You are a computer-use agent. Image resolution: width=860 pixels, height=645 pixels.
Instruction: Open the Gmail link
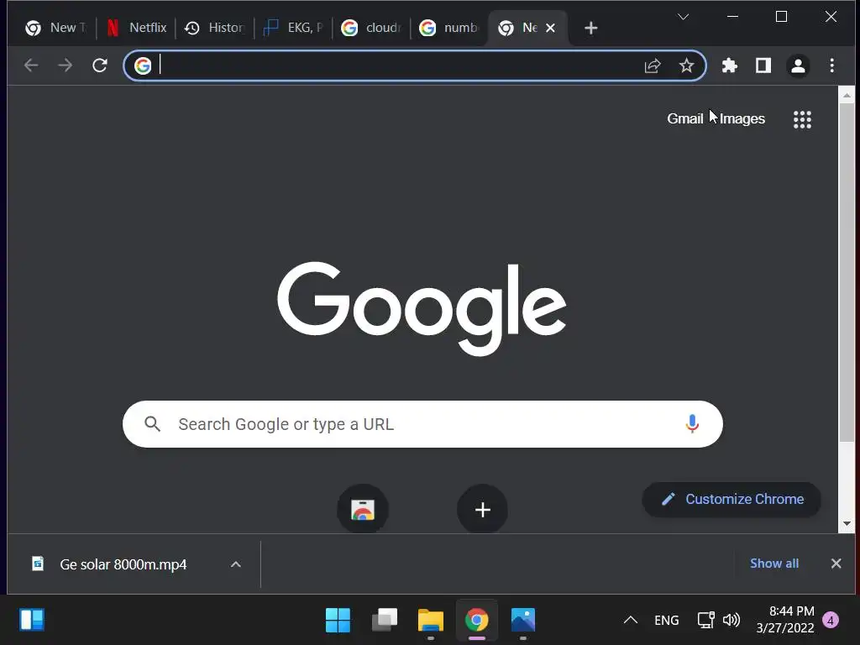coord(685,118)
